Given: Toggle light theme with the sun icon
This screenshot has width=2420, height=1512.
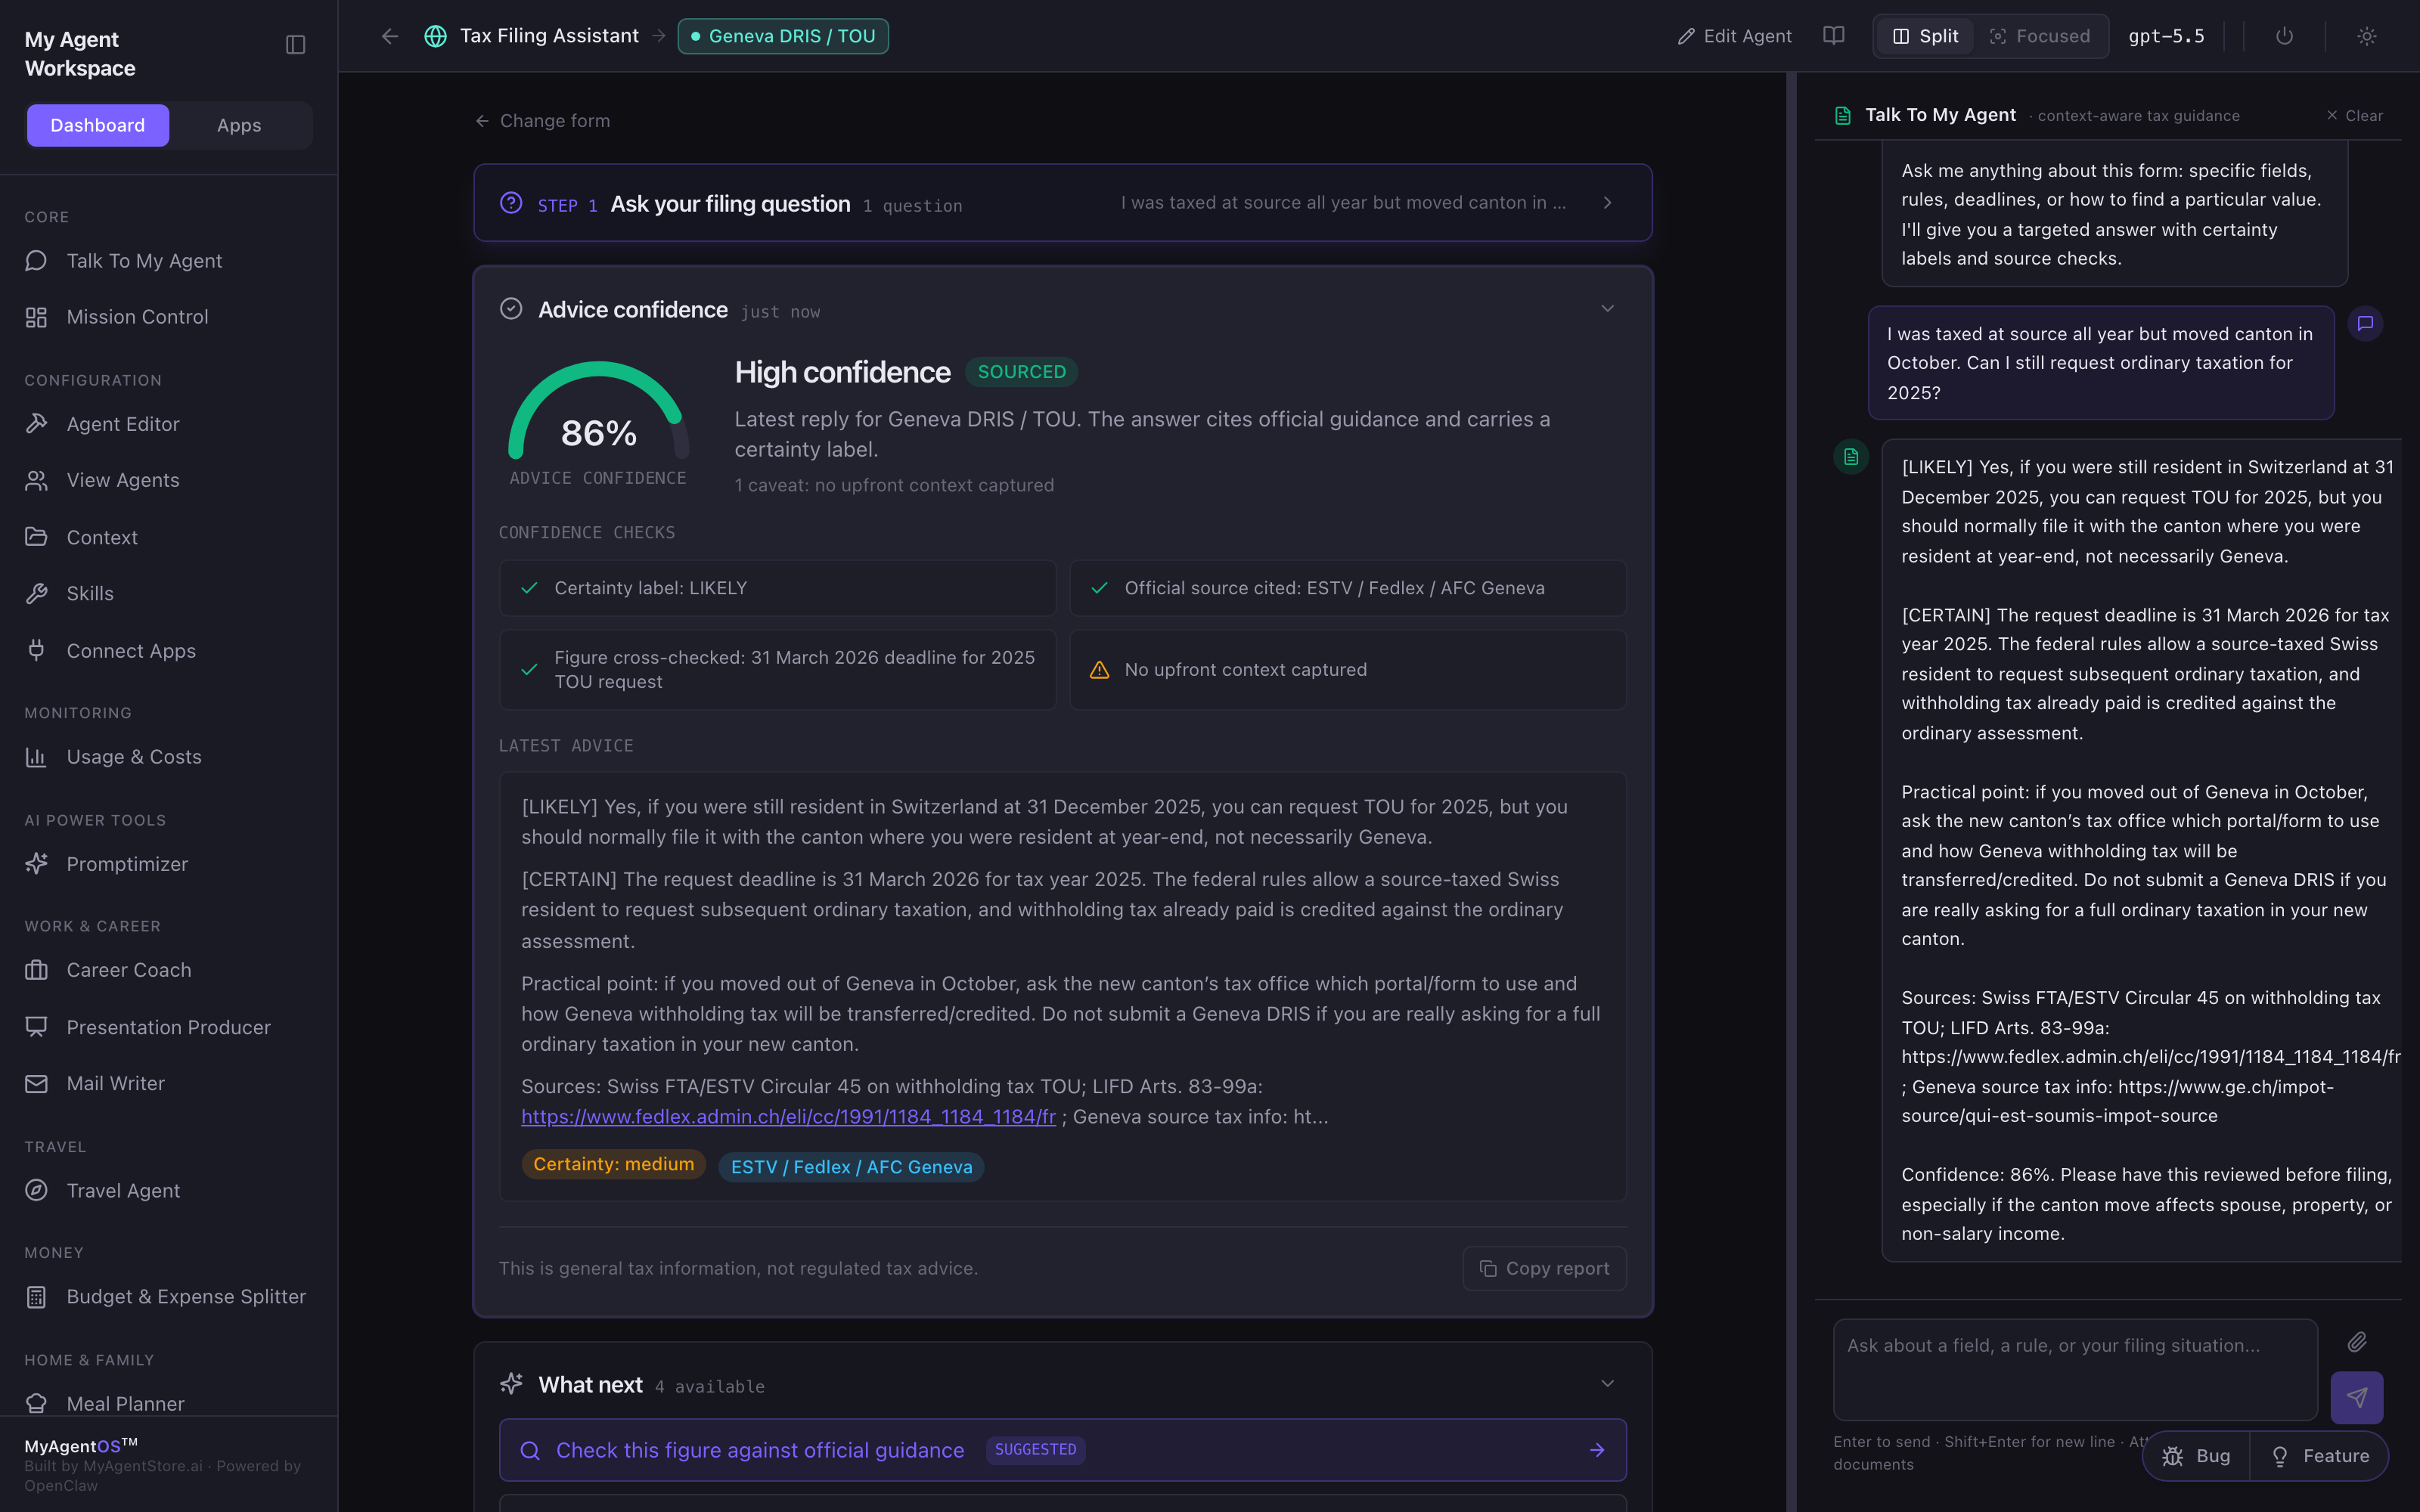Looking at the screenshot, I should point(2366,36).
